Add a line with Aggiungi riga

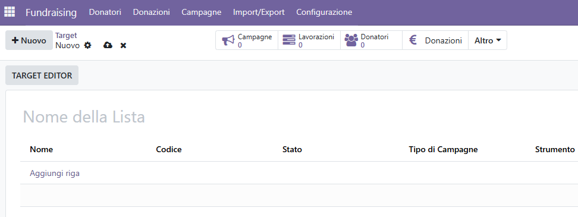55,173
